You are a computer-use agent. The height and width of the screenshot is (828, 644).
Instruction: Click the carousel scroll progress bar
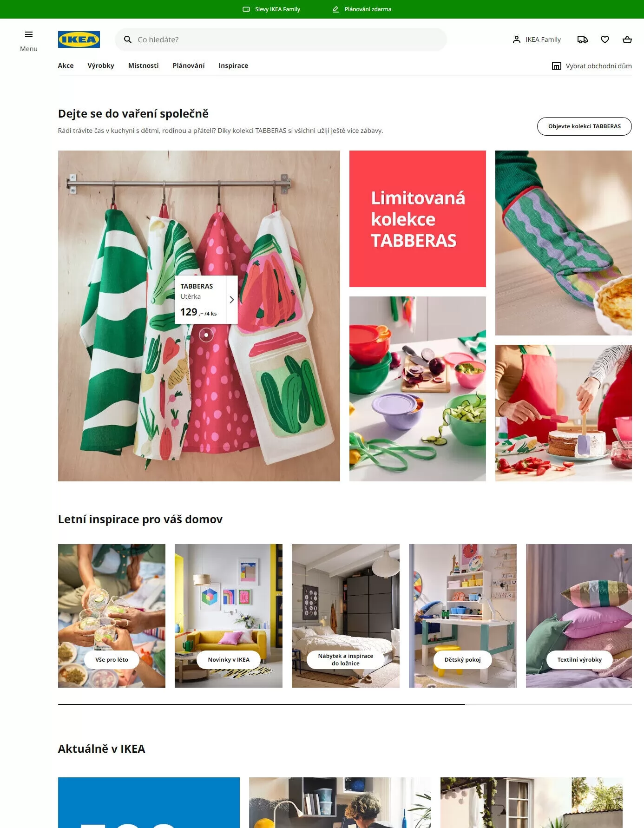pyautogui.click(x=345, y=704)
